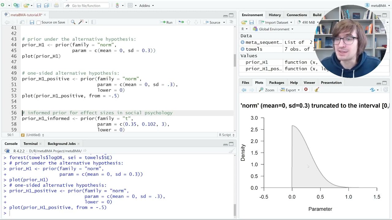Select the History tab
The image size is (392, 220).
275,15
